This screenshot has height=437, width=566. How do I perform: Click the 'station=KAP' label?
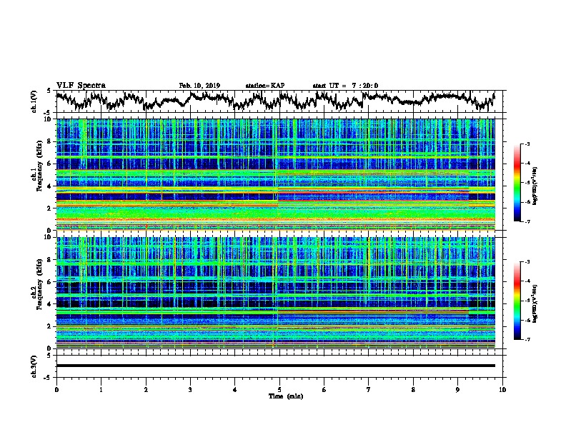[265, 86]
